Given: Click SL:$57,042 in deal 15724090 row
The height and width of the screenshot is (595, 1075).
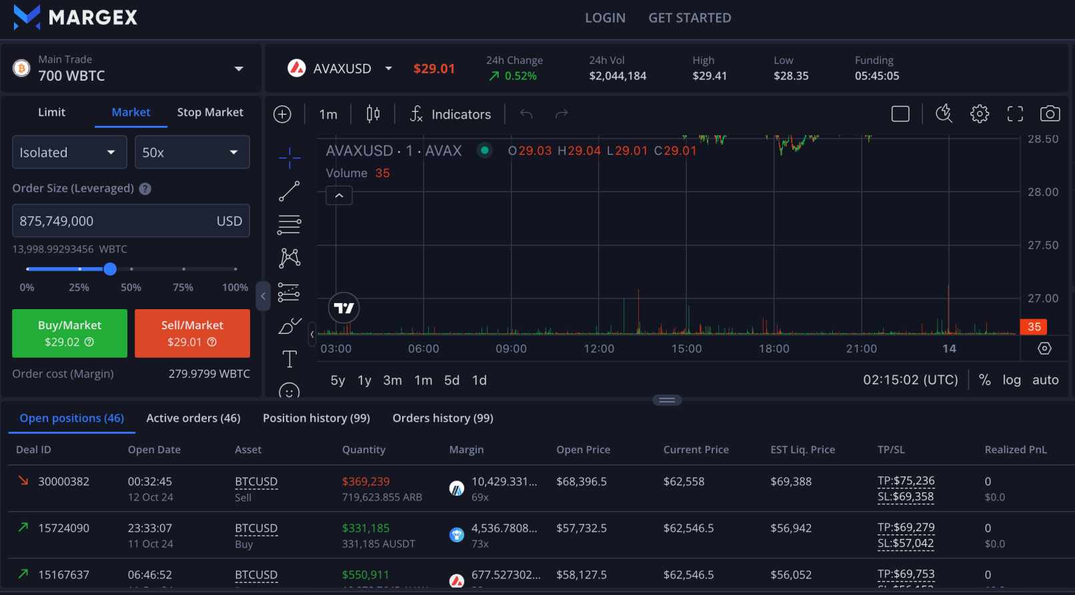Looking at the screenshot, I should [x=906, y=543].
